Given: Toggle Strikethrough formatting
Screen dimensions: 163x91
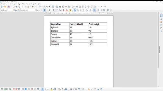Looking at the screenshot, I should [x=54, y=10].
